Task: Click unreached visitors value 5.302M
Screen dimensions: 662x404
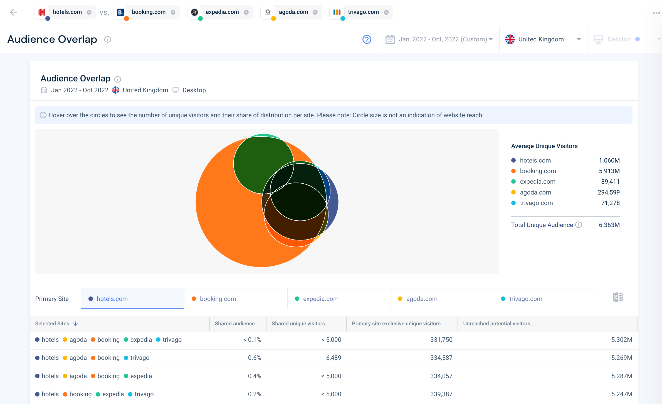Action: (x=622, y=340)
